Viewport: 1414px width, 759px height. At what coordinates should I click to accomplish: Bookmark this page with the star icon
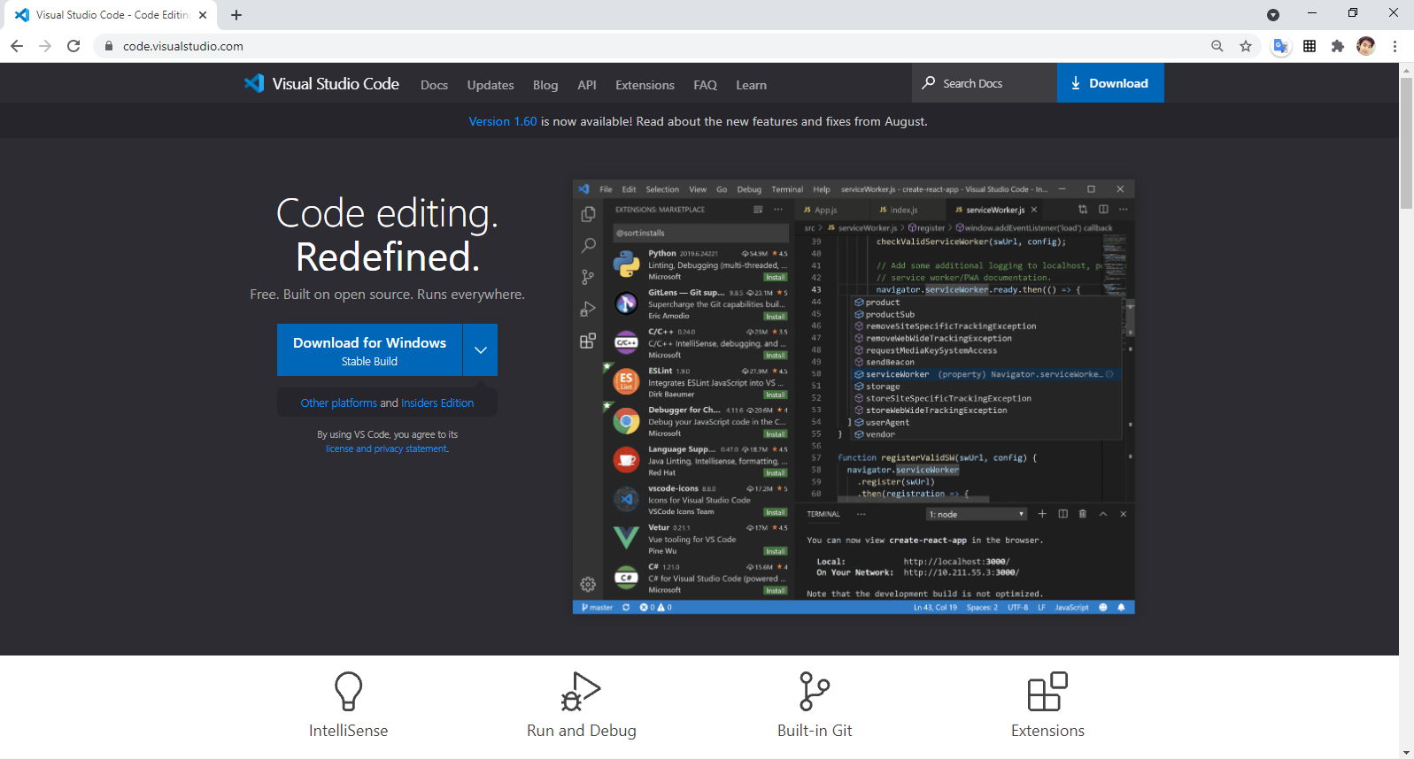(x=1246, y=46)
